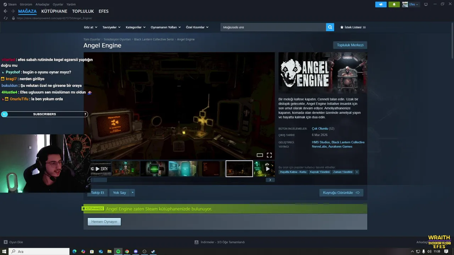Open Outlook from the taskbar
454x255 pixels.
[x=101, y=251]
